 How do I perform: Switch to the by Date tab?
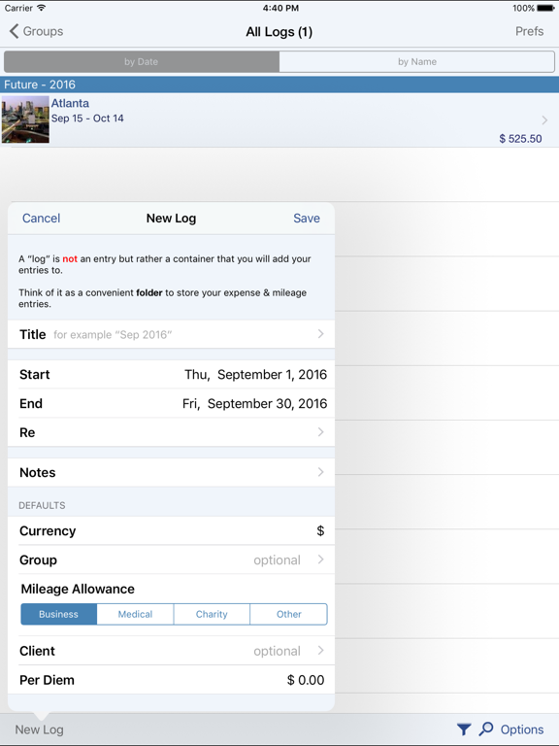(142, 62)
